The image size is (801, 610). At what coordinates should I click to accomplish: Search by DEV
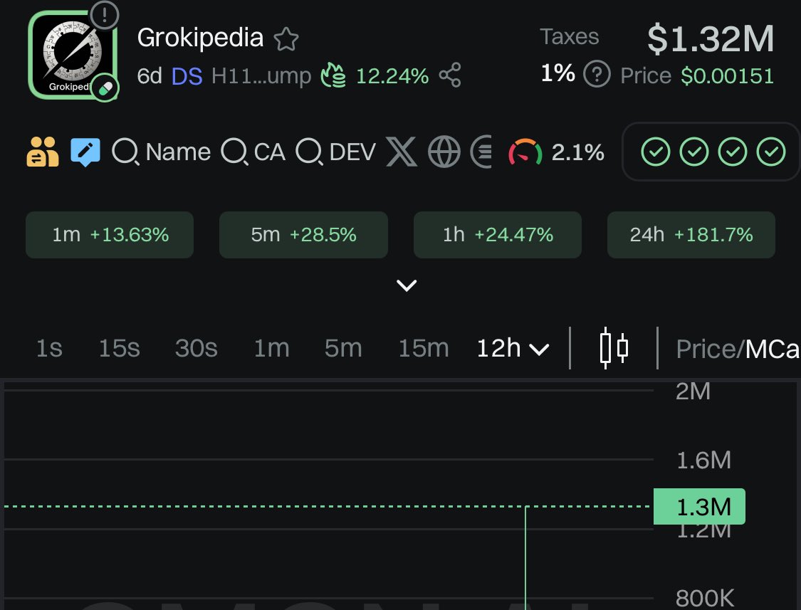(335, 152)
